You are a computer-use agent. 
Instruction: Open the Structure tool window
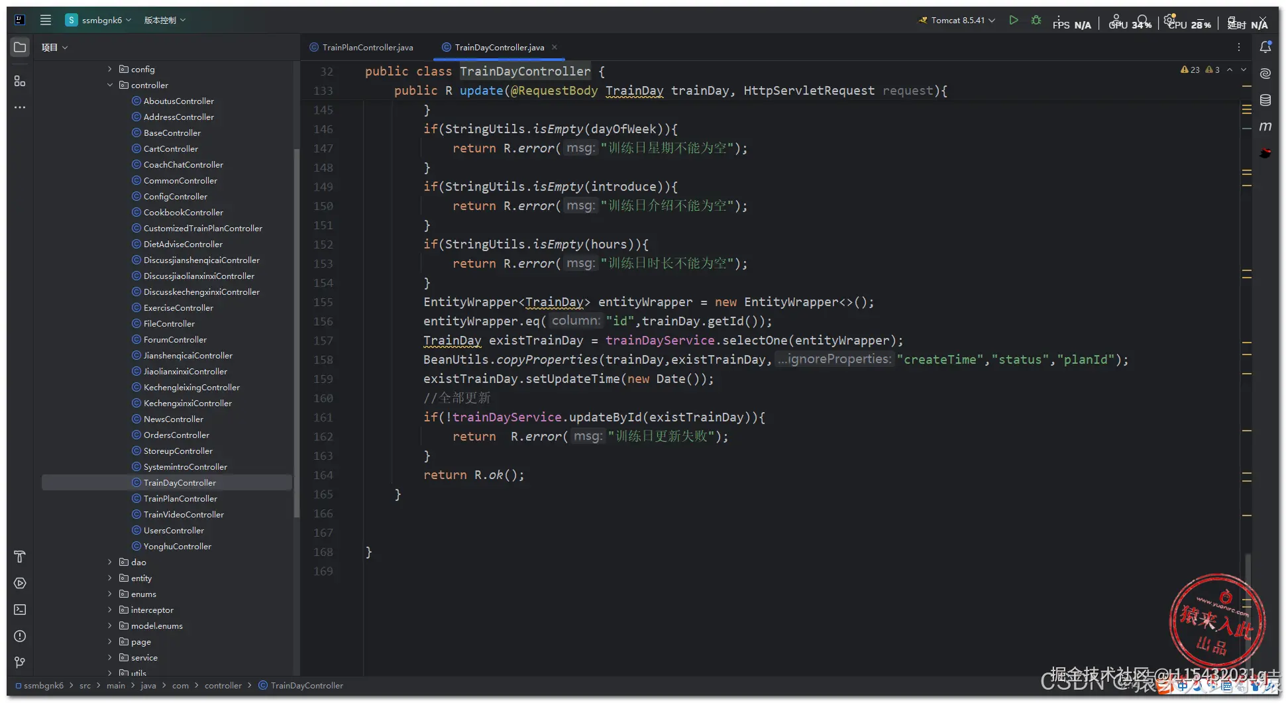(x=20, y=81)
